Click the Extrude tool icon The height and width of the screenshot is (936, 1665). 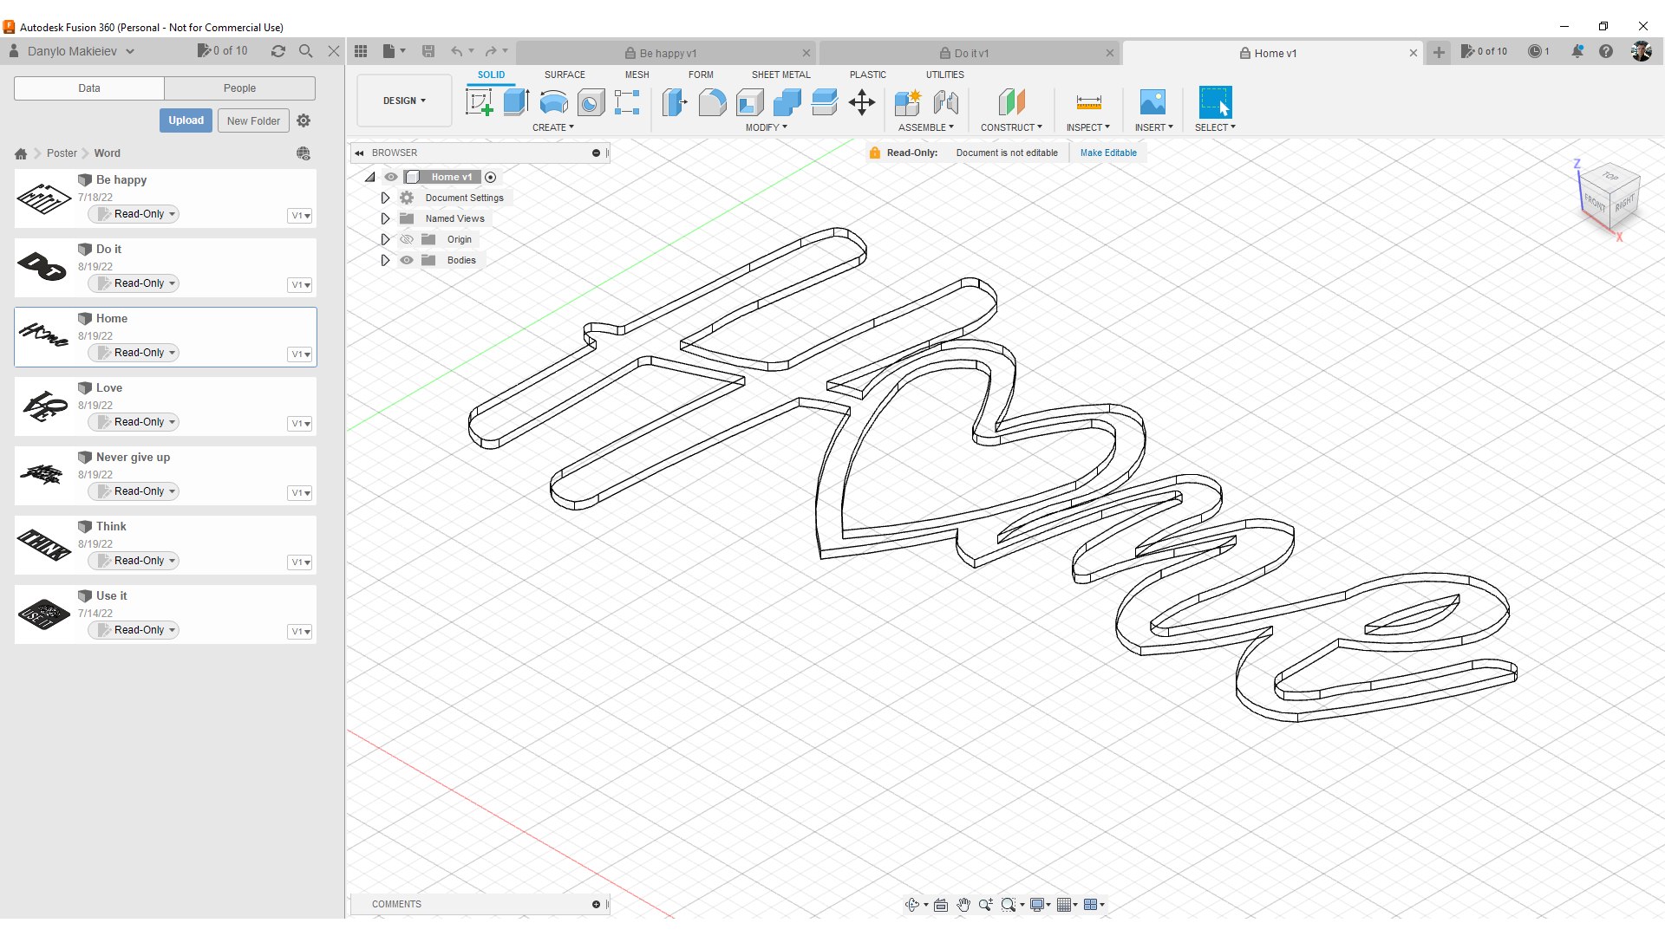click(x=516, y=102)
